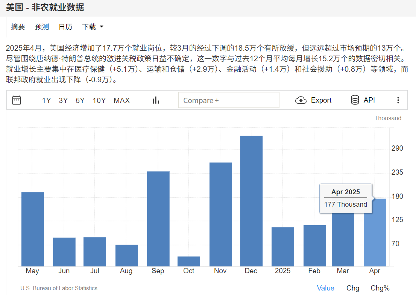This screenshot has height=295, width=416.
Task: Click the Jul bar in the chart
Action: 95,252
